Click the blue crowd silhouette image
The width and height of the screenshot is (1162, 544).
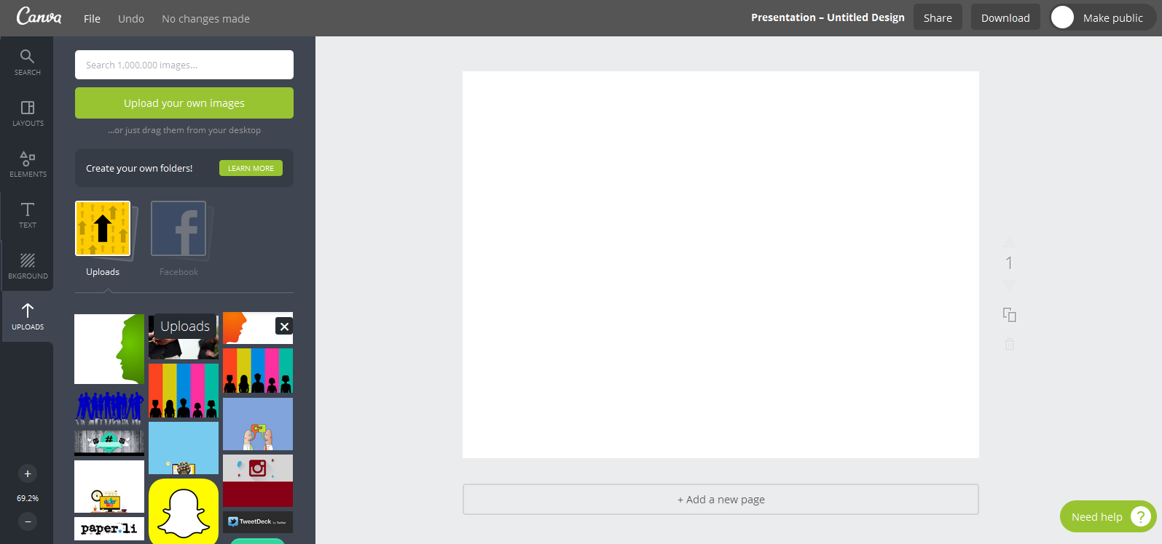click(109, 407)
